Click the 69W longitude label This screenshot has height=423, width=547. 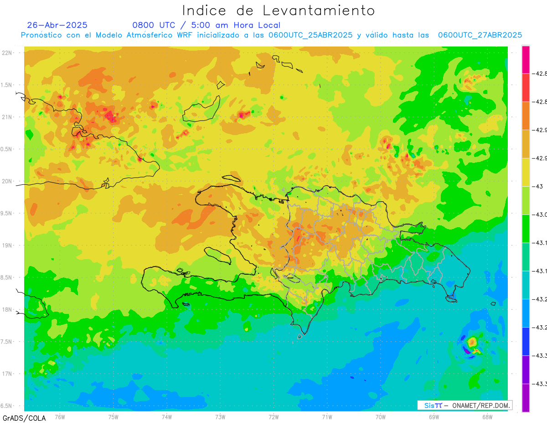(x=434, y=417)
